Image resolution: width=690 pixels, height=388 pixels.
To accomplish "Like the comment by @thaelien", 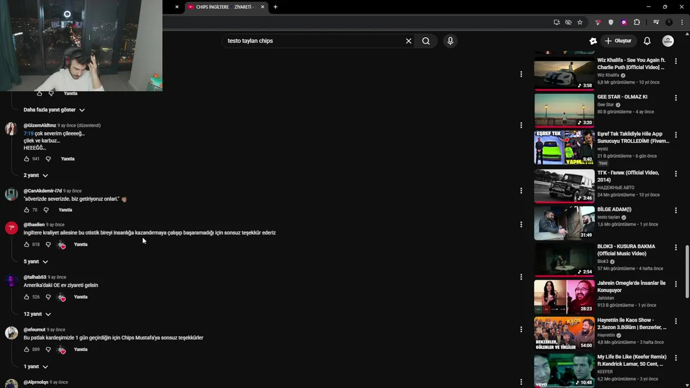I will point(26,245).
